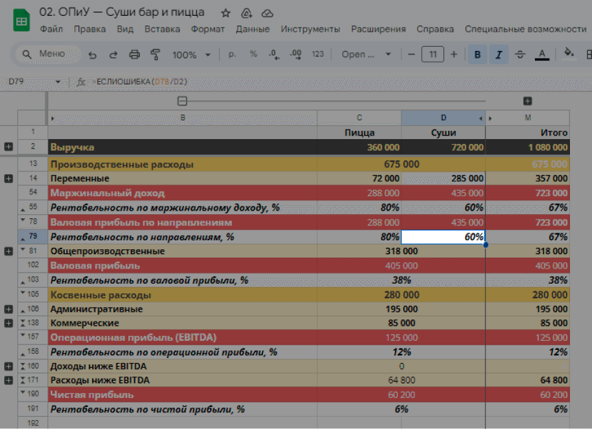Apply strikethrough formatting to cell

[520, 54]
